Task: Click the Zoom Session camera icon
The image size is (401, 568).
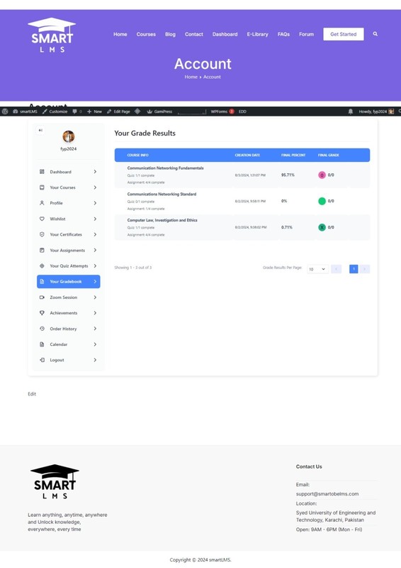Action: click(42, 297)
